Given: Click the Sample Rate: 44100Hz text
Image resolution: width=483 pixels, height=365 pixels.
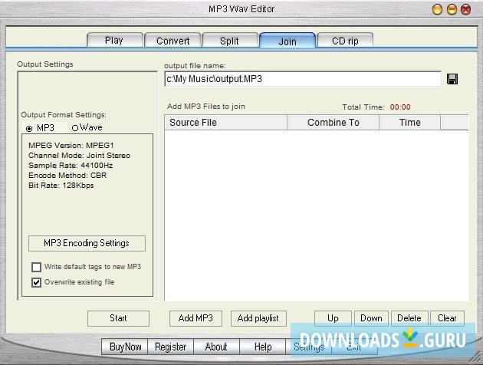Looking at the screenshot, I should click(x=71, y=166).
